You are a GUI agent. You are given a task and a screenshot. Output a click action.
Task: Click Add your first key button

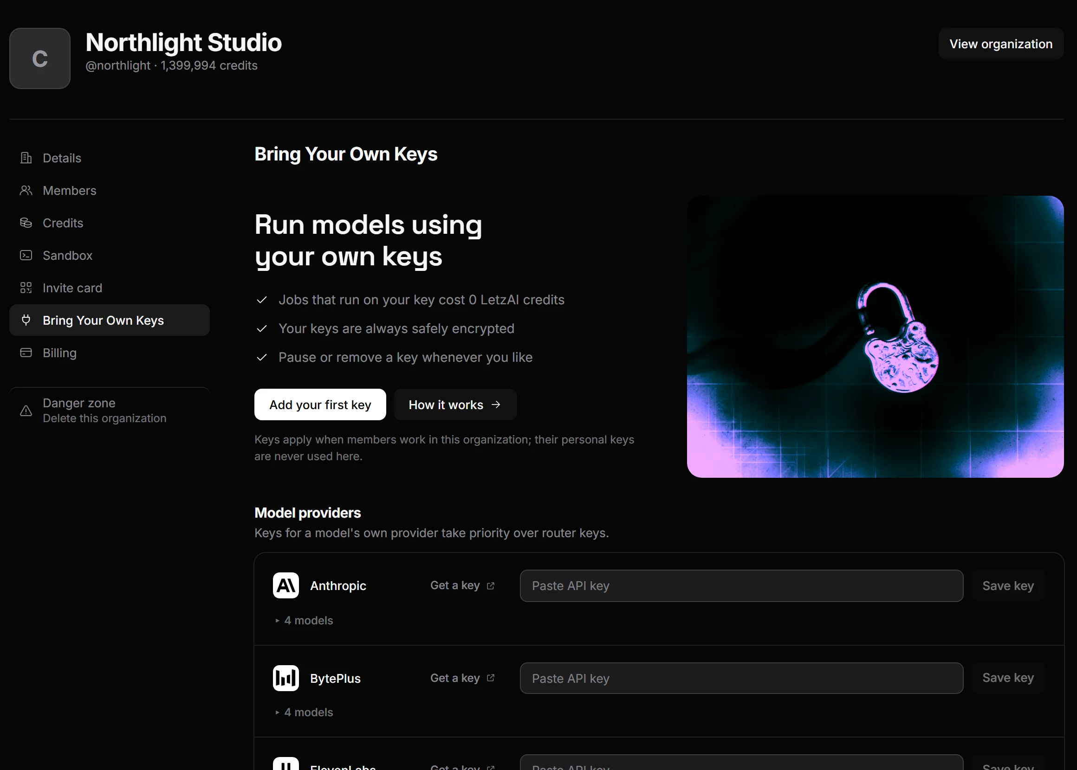pyautogui.click(x=320, y=404)
